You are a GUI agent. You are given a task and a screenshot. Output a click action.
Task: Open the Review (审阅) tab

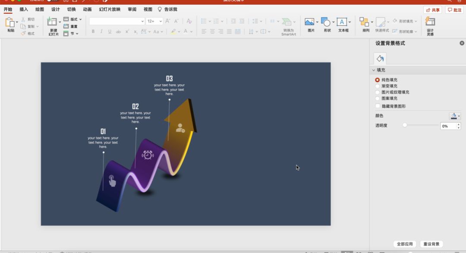[132, 9]
